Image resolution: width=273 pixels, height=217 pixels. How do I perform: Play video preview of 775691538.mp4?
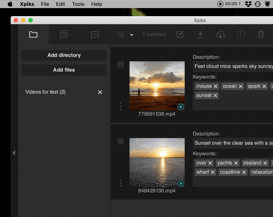tap(181, 107)
